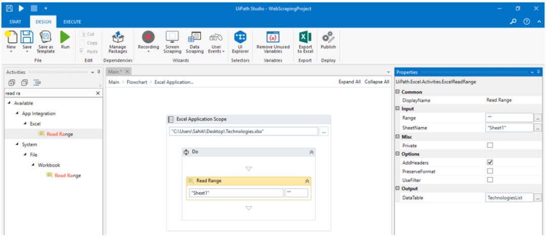
Task: Create a New file from ribbon
Action: [x=11, y=41]
